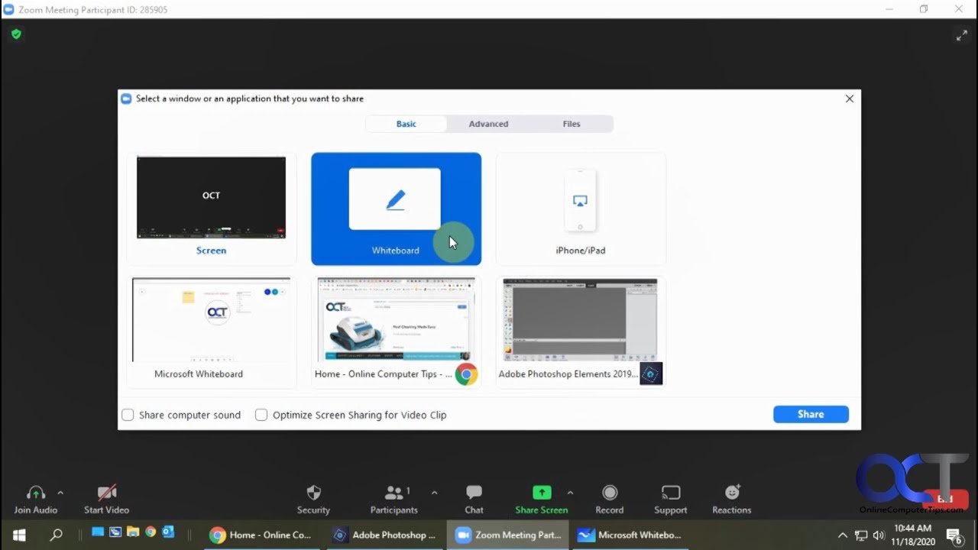Open Adobe Photoshop taskbar button

tap(384, 535)
